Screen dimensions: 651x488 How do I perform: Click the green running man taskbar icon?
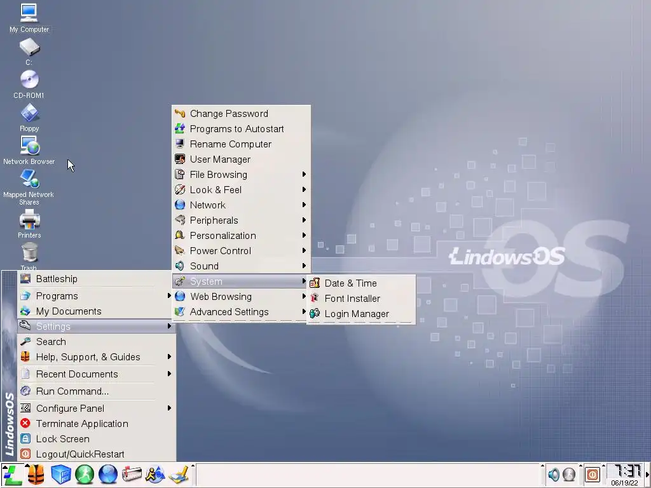pos(85,475)
